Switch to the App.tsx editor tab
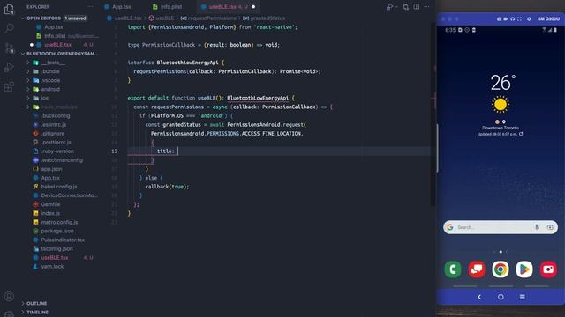 tap(122, 7)
